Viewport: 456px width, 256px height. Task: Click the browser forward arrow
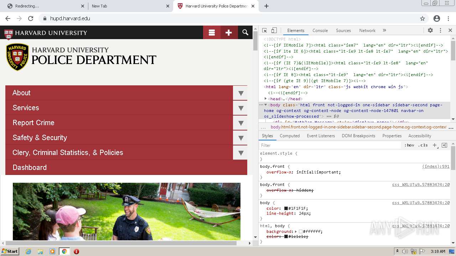(19, 18)
